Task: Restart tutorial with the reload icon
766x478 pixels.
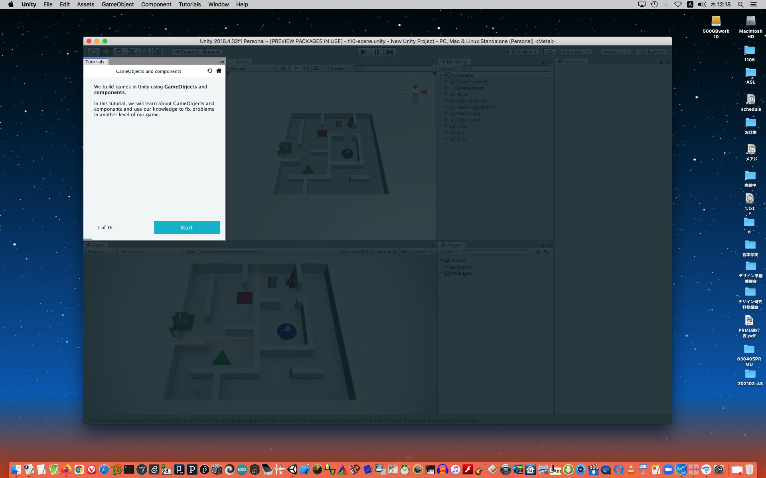Action: pos(210,71)
